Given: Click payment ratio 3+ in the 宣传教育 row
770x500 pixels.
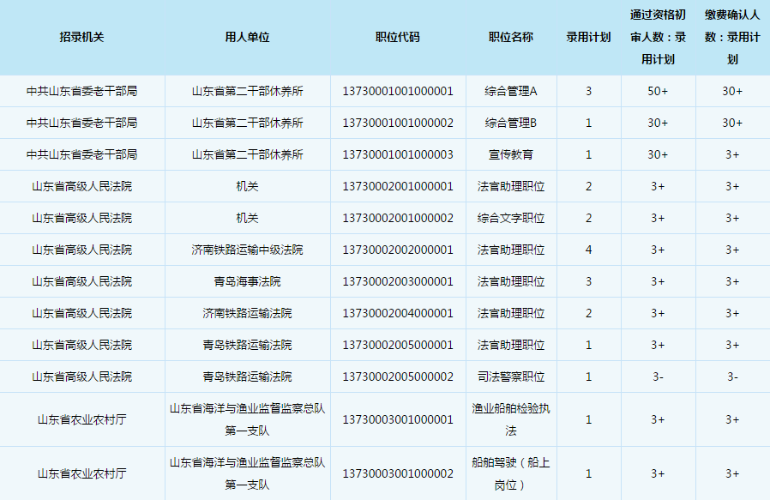Looking at the screenshot, I should coord(732,154).
